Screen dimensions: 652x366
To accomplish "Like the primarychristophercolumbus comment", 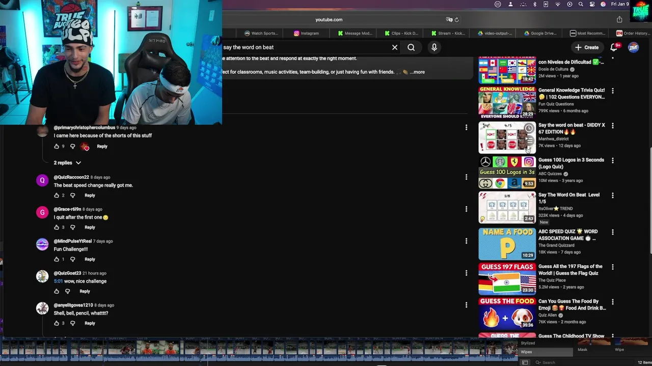I will pyautogui.click(x=57, y=146).
